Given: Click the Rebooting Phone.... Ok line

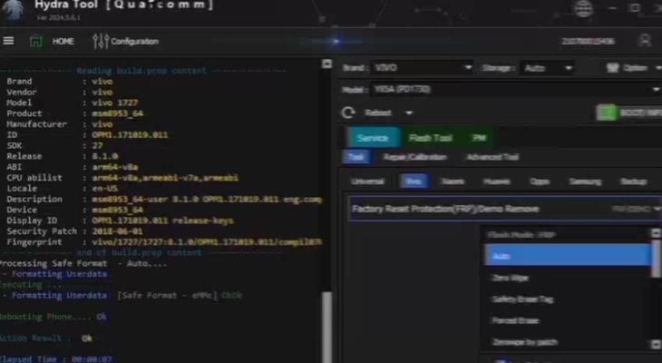Looking at the screenshot, I should (54, 317).
